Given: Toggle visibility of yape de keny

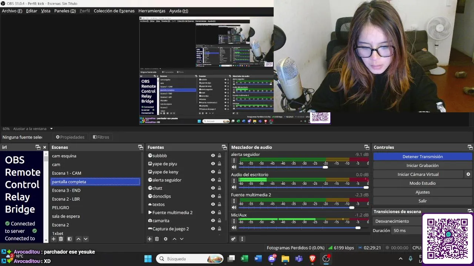Looking at the screenshot, I should [213, 172].
